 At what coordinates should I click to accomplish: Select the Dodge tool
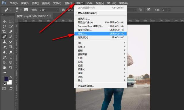pos(11,52)
